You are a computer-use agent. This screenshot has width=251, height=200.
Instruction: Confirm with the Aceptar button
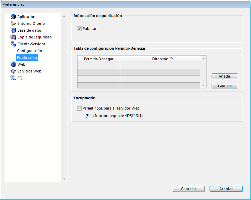[226, 189]
